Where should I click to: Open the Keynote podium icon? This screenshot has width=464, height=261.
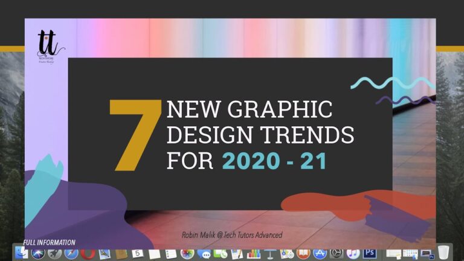(270, 253)
